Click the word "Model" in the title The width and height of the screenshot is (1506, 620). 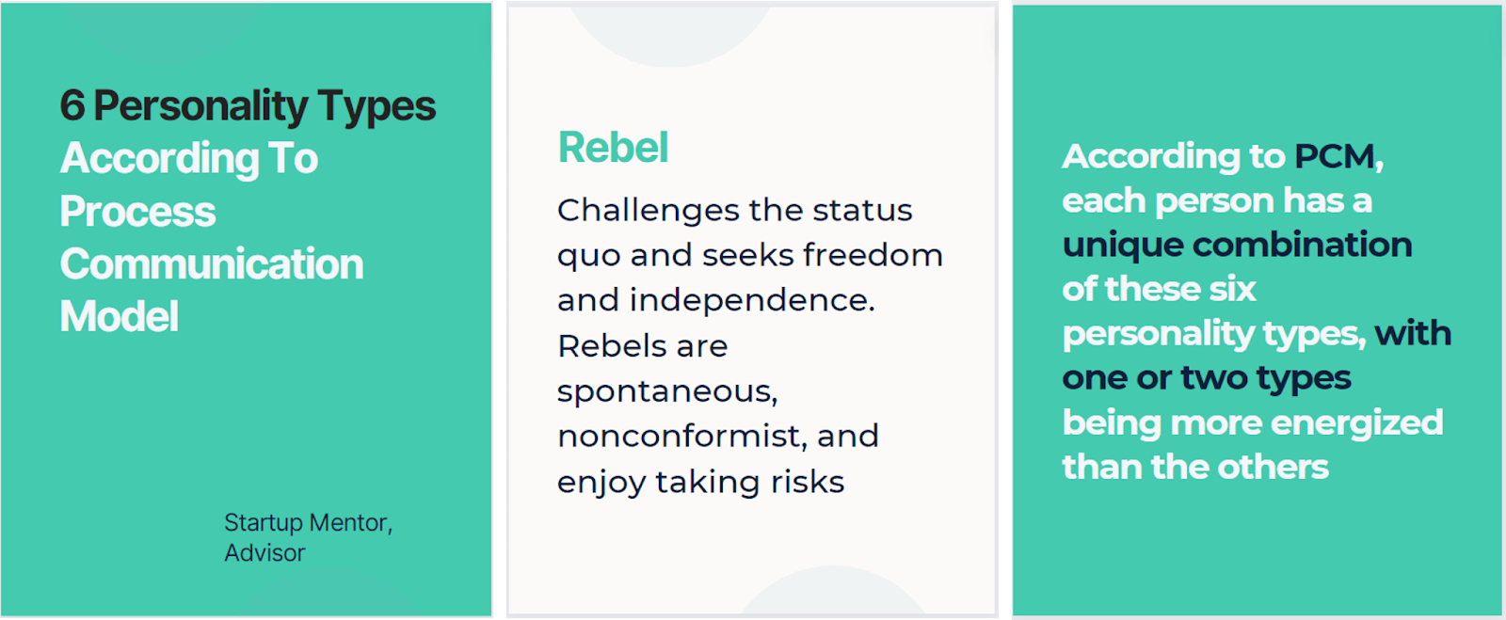pyautogui.click(x=120, y=317)
